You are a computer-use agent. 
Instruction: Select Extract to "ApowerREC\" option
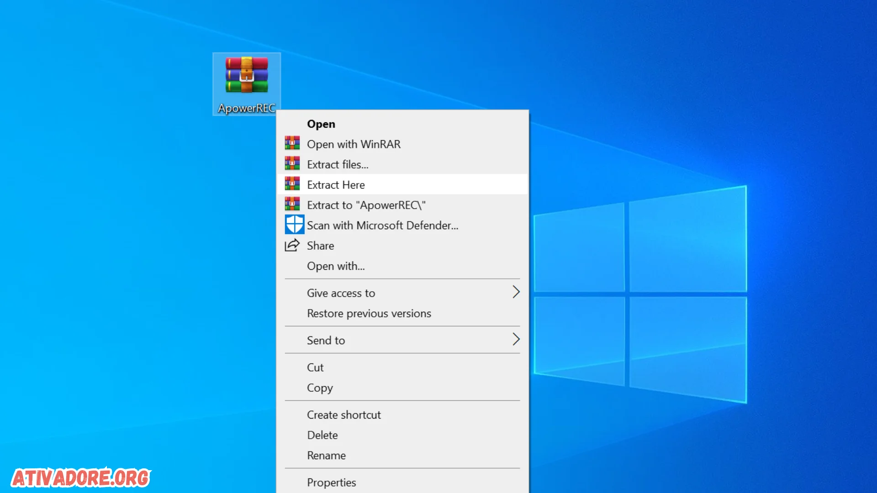(402, 205)
